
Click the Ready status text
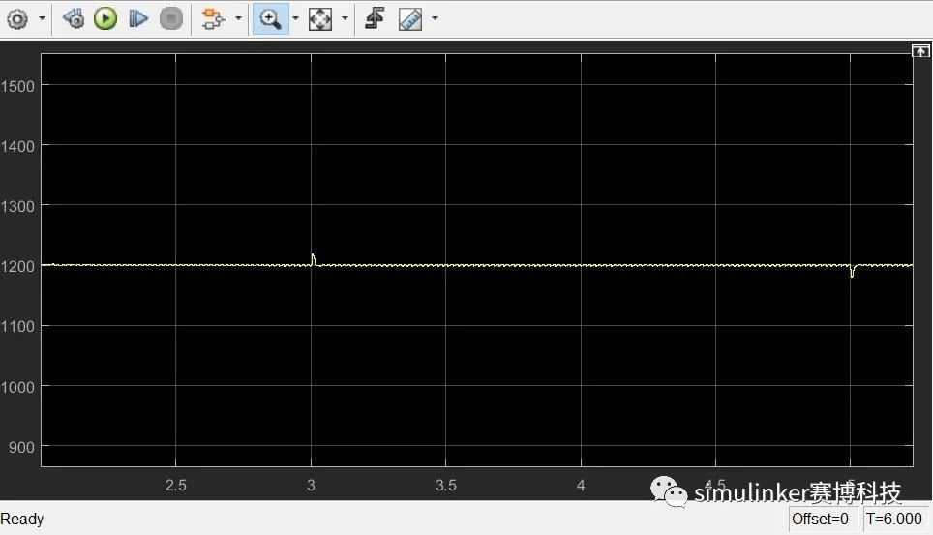pos(22,519)
